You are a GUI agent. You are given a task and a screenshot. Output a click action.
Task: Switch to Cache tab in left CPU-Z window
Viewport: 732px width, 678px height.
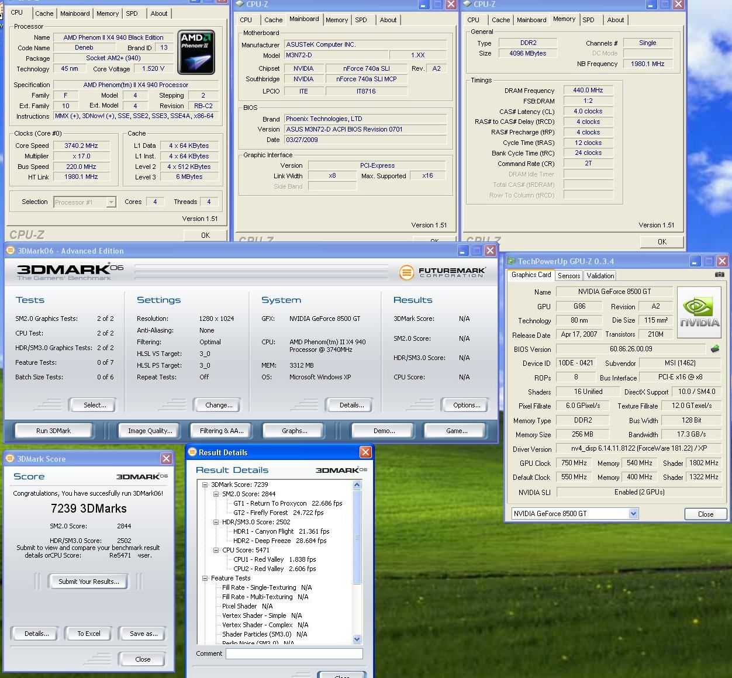tap(44, 13)
